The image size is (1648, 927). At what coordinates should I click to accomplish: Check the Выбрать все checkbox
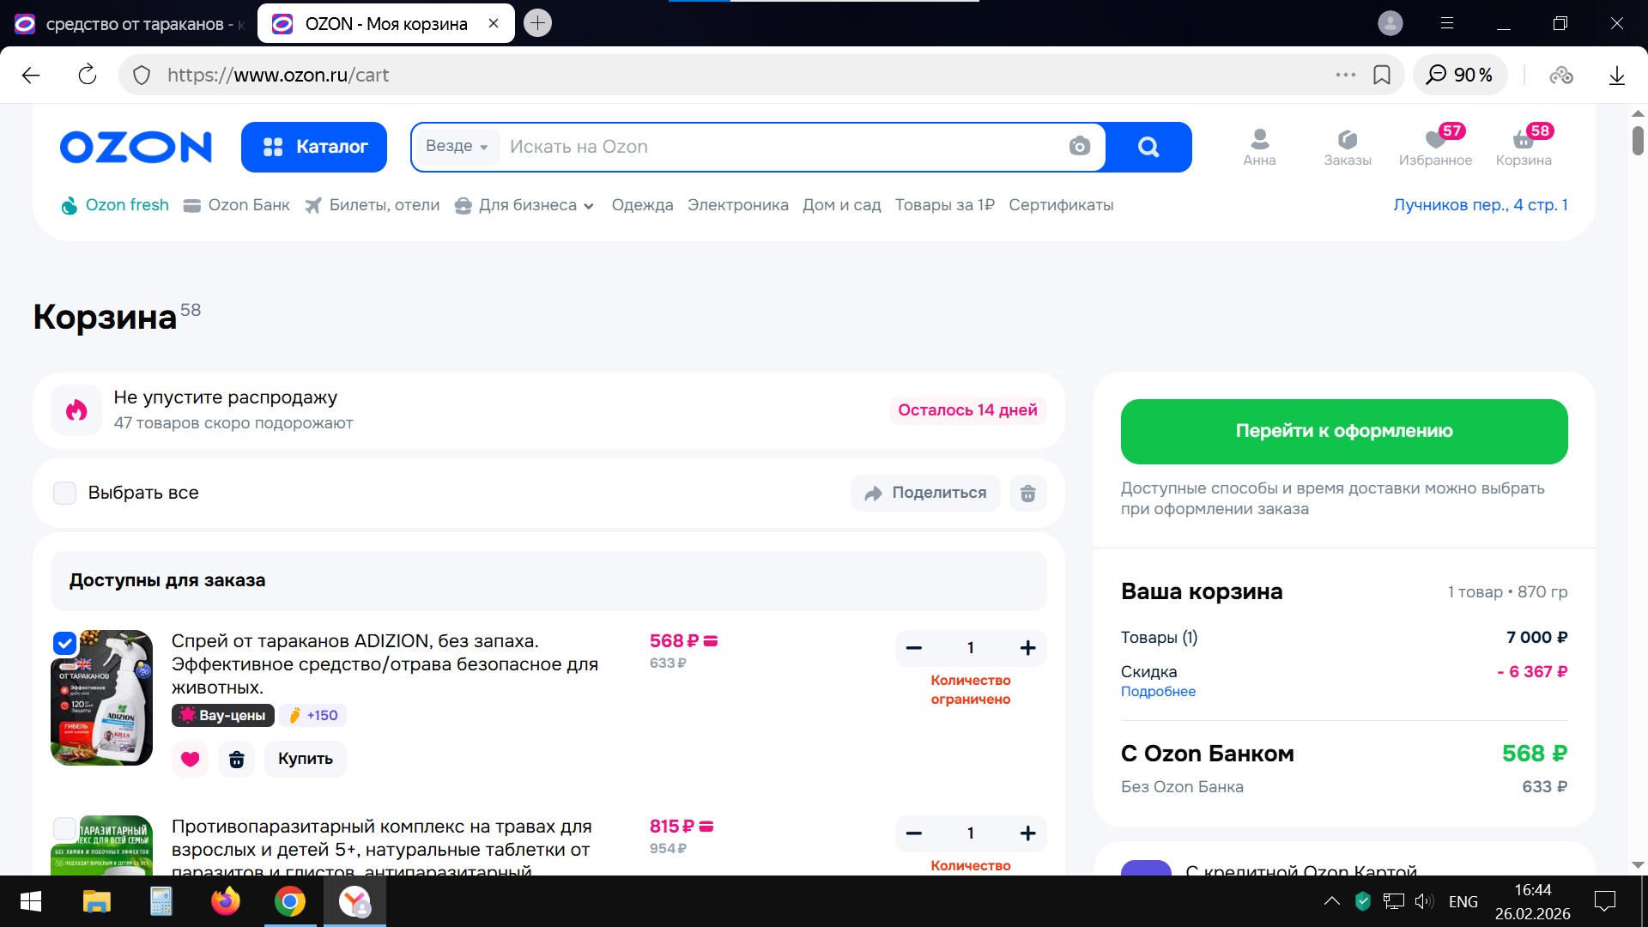click(65, 493)
